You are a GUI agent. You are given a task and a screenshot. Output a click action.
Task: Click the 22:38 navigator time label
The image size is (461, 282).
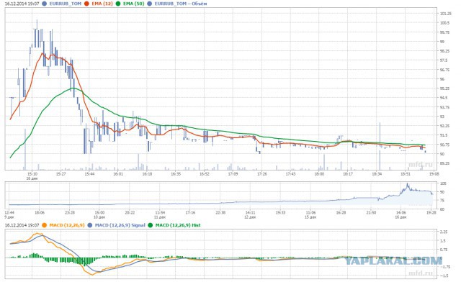[220, 212]
